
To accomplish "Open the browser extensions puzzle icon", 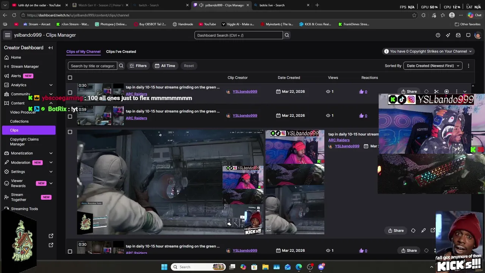I will (x=424, y=15).
